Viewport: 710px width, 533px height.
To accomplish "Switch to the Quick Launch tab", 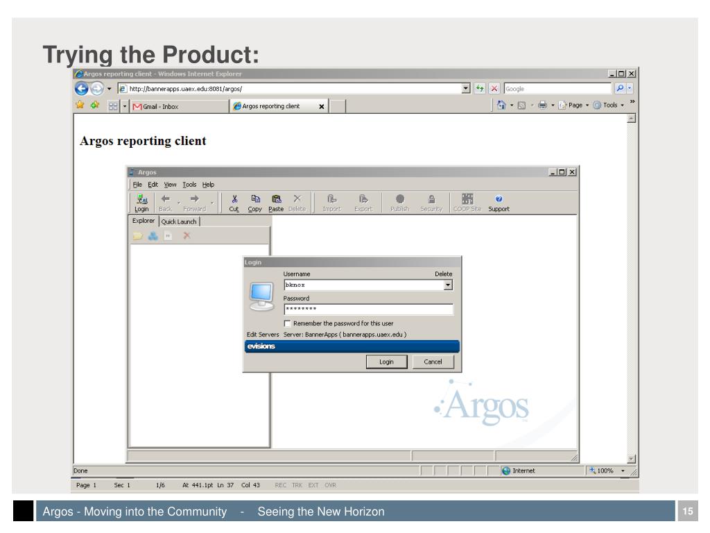I will point(179,221).
